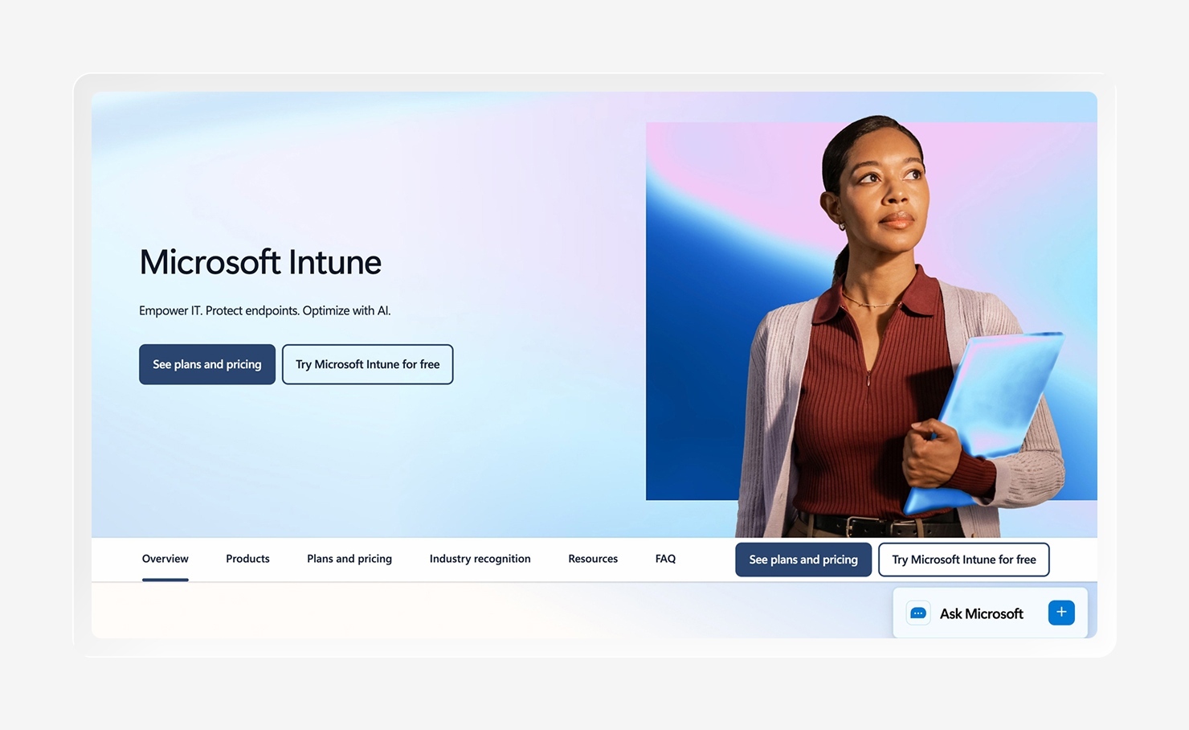Screen dimensions: 1189x730
Task: Expand Ask Microsoft with the plus button
Action: click(x=1061, y=613)
